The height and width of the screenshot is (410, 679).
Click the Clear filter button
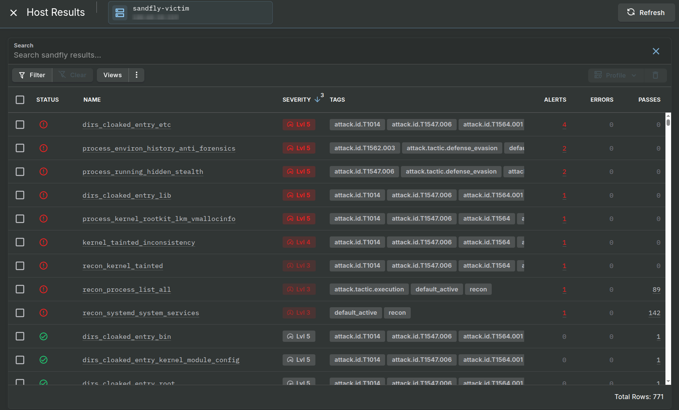pyautogui.click(x=73, y=75)
